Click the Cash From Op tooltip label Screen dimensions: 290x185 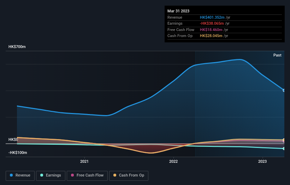click(180, 36)
